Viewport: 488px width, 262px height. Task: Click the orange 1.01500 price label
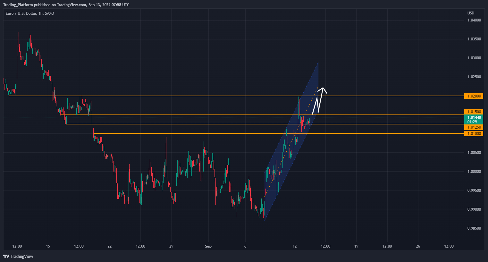[474, 112]
